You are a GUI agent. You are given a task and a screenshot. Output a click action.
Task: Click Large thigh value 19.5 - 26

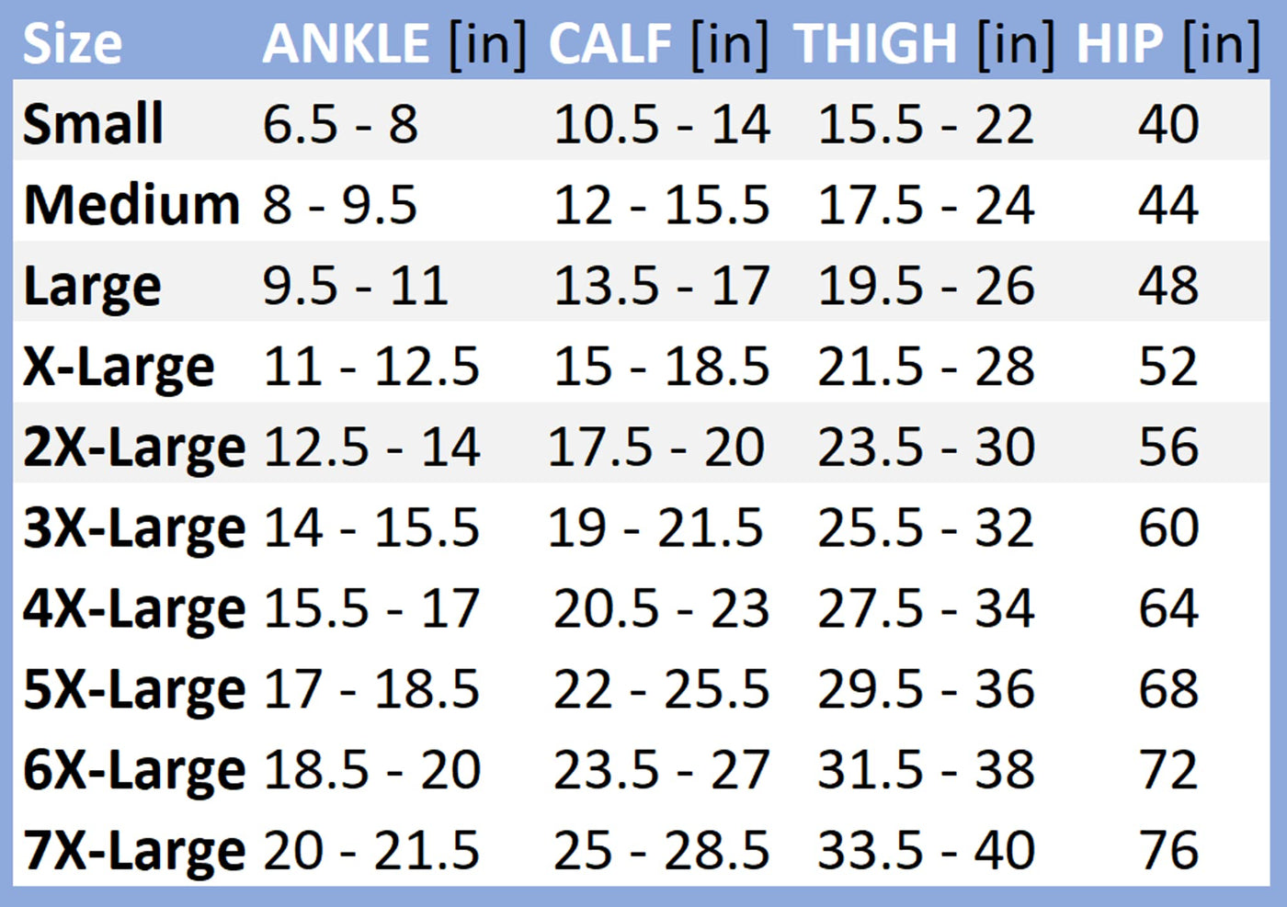926,286
